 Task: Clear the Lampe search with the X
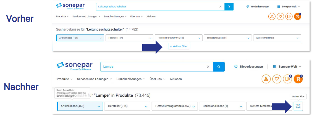click(208, 67)
